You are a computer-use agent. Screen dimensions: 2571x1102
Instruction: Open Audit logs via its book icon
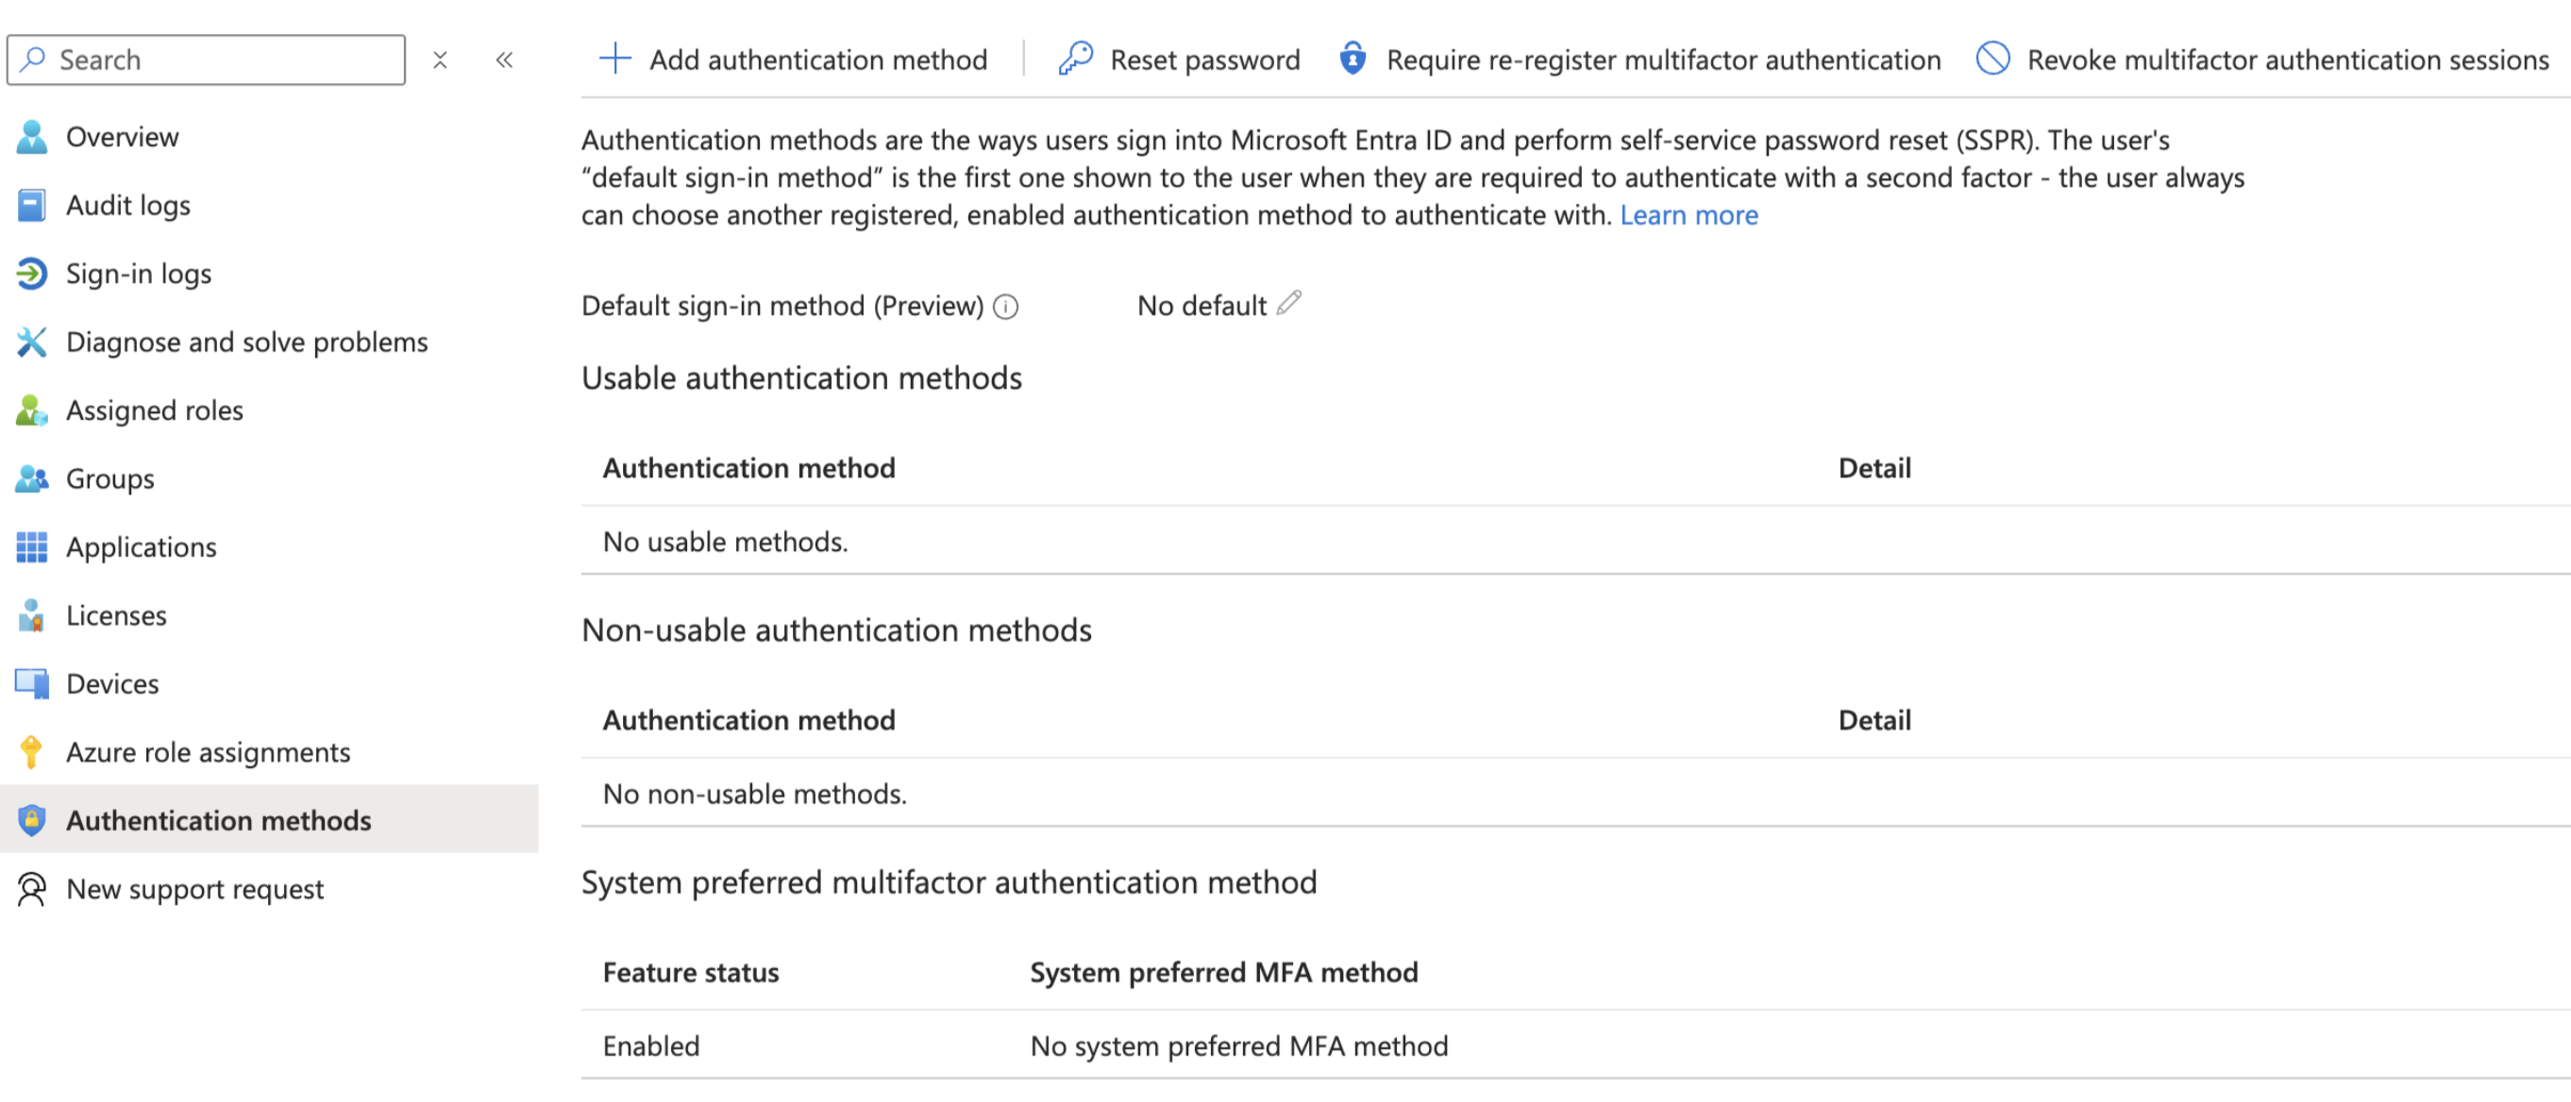pos(31,205)
